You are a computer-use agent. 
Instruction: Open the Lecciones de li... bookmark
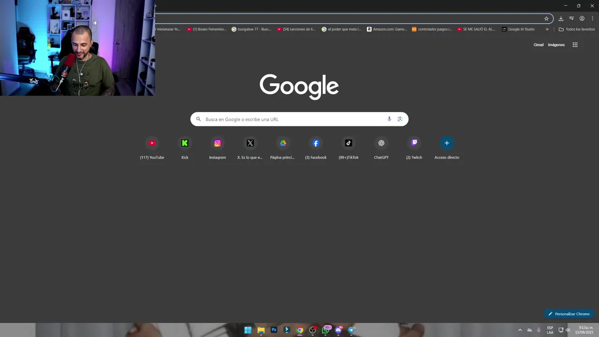coord(296,29)
